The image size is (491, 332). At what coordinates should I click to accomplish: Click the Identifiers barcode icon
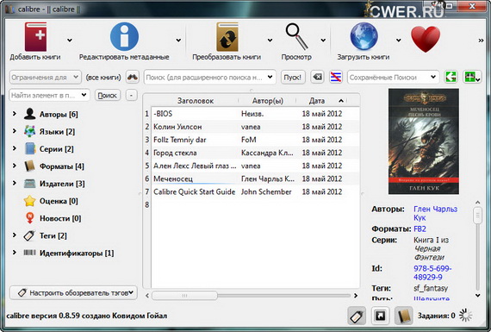pos(30,253)
